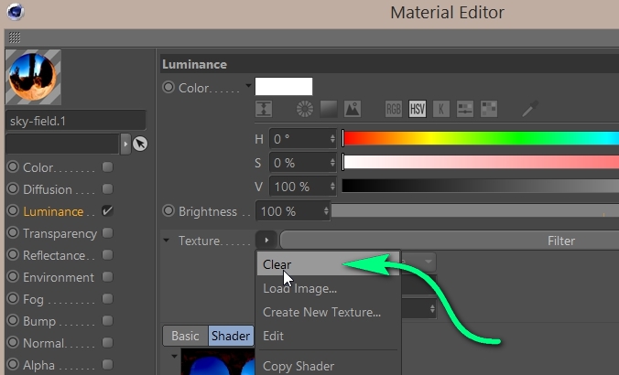Expand the Color disclosure arrow
The height and width of the screenshot is (375, 619).
[248, 86]
